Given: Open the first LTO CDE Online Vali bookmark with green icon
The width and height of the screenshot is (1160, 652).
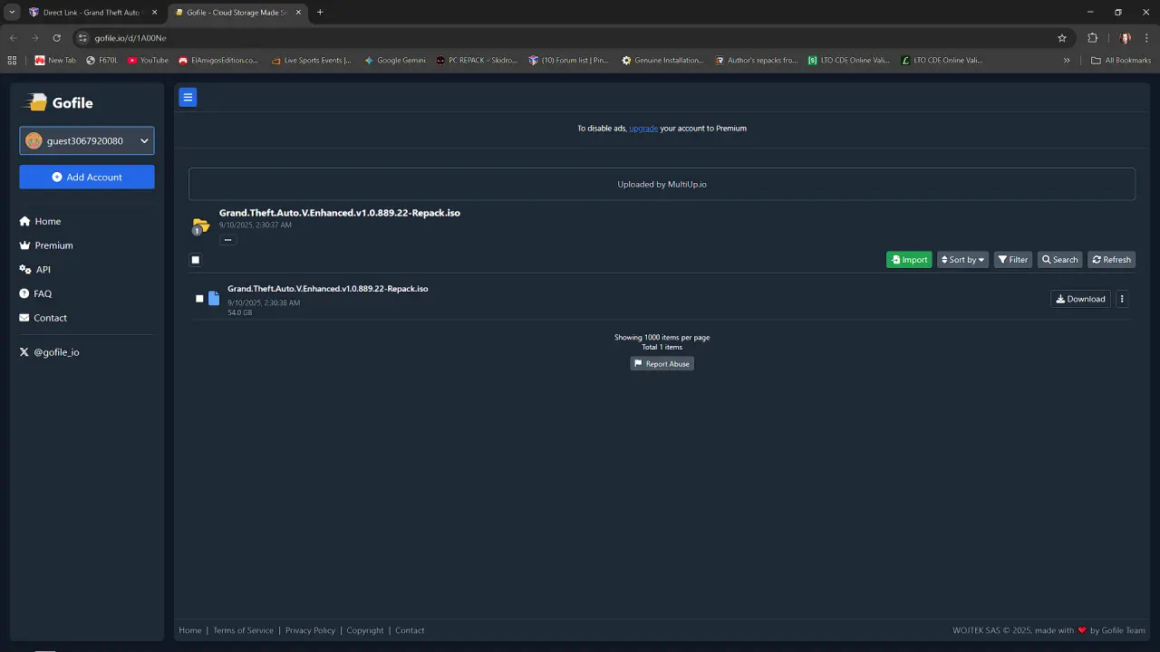Looking at the screenshot, I should (x=850, y=61).
